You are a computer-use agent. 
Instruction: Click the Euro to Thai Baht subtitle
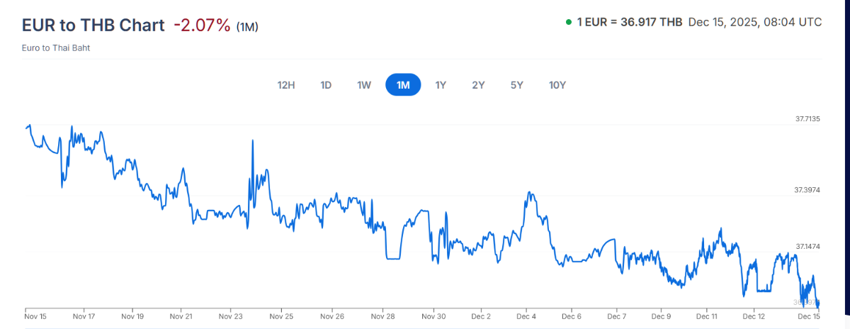pos(56,48)
